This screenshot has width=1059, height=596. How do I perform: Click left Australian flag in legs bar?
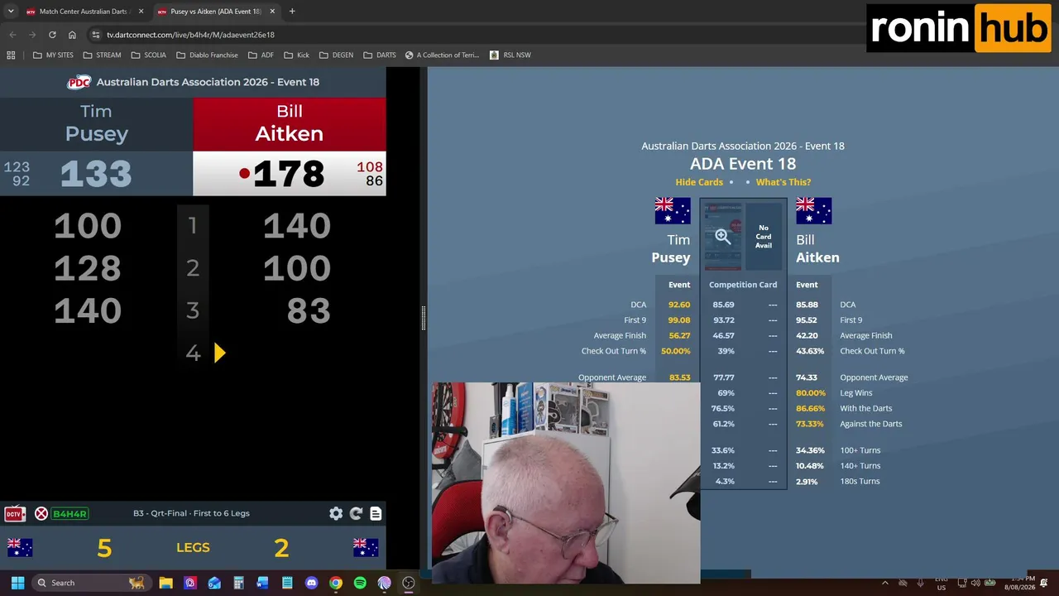point(20,547)
